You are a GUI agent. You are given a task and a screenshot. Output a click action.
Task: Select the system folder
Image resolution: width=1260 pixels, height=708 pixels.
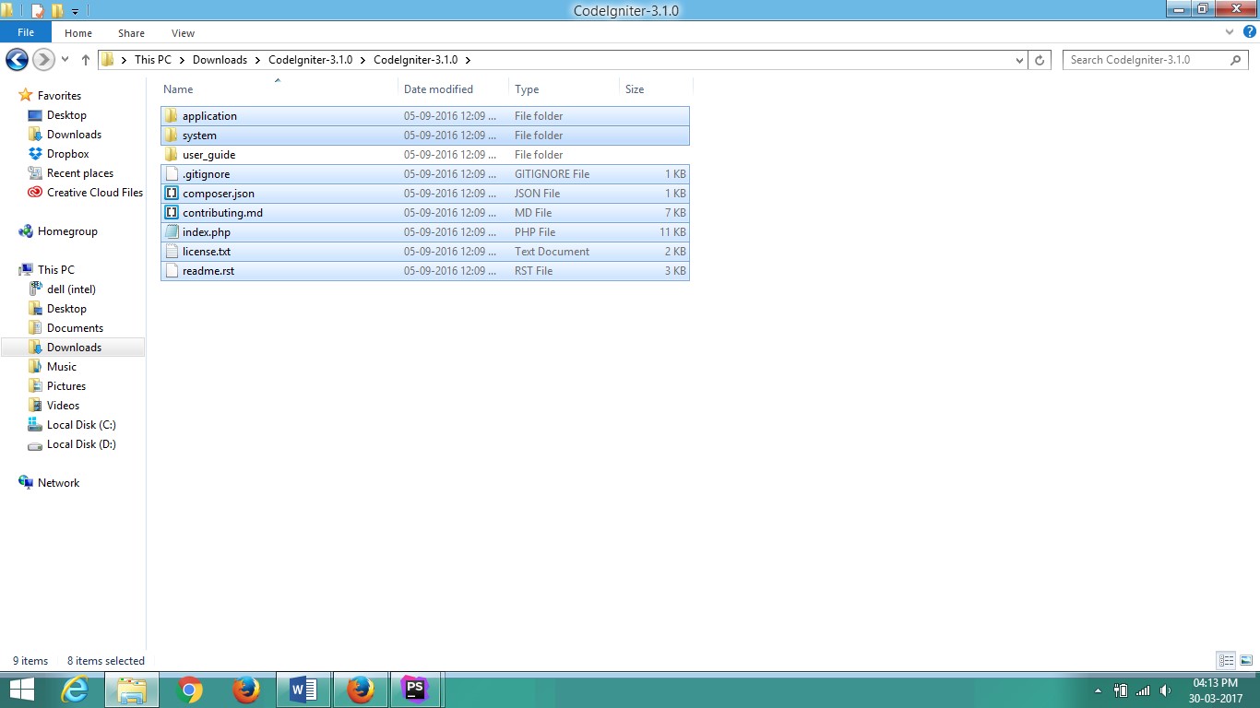(425, 136)
